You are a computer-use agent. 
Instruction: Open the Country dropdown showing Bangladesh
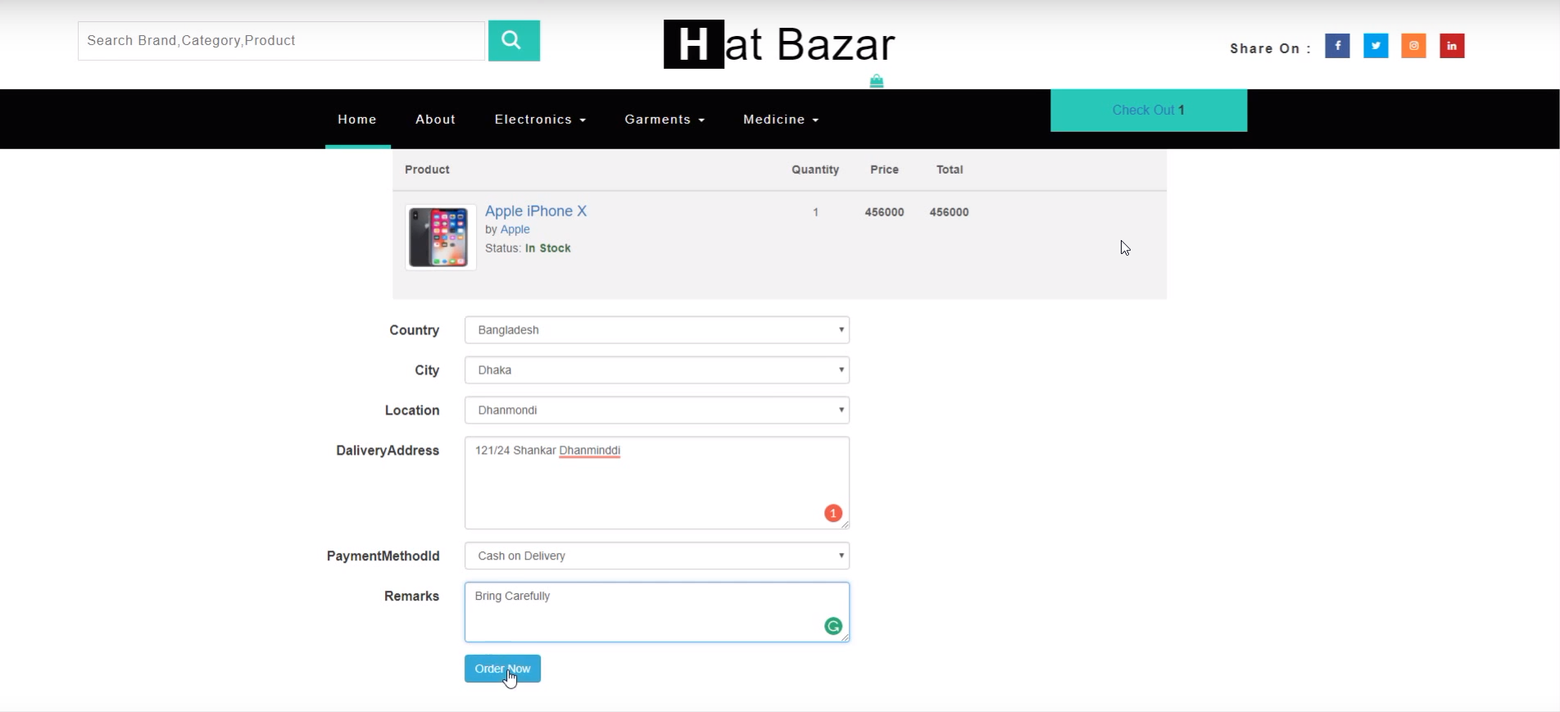click(x=657, y=330)
